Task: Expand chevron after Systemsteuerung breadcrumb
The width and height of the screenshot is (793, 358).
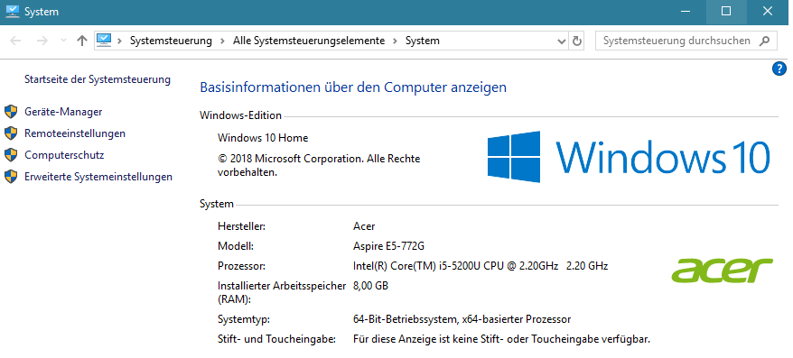Action: pyautogui.click(x=222, y=41)
